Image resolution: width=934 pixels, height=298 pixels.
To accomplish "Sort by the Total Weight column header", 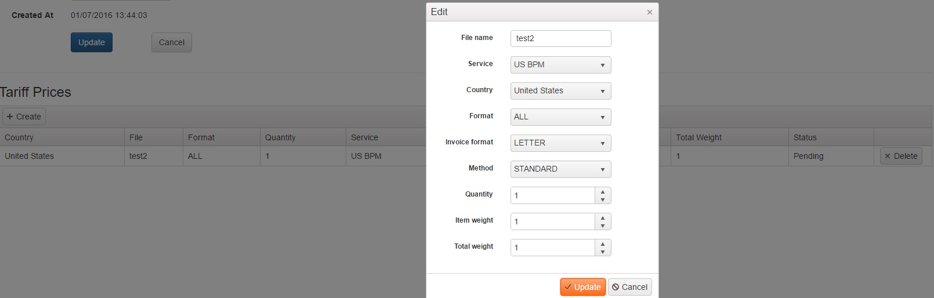I will (698, 137).
